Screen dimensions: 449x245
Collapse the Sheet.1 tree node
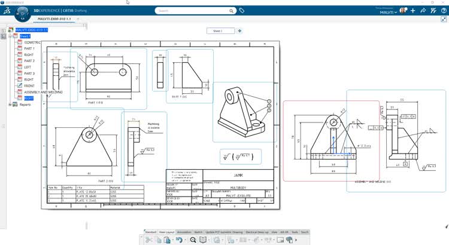click(x=10, y=36)
